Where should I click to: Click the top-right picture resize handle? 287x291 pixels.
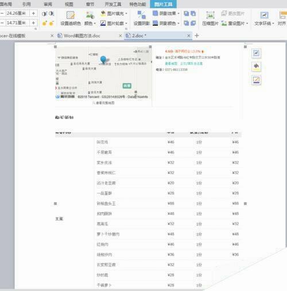click(x=245, y=46)
